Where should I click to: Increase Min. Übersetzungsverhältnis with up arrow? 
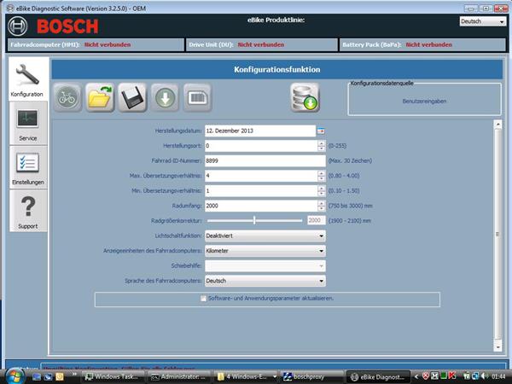pos(322,189)
